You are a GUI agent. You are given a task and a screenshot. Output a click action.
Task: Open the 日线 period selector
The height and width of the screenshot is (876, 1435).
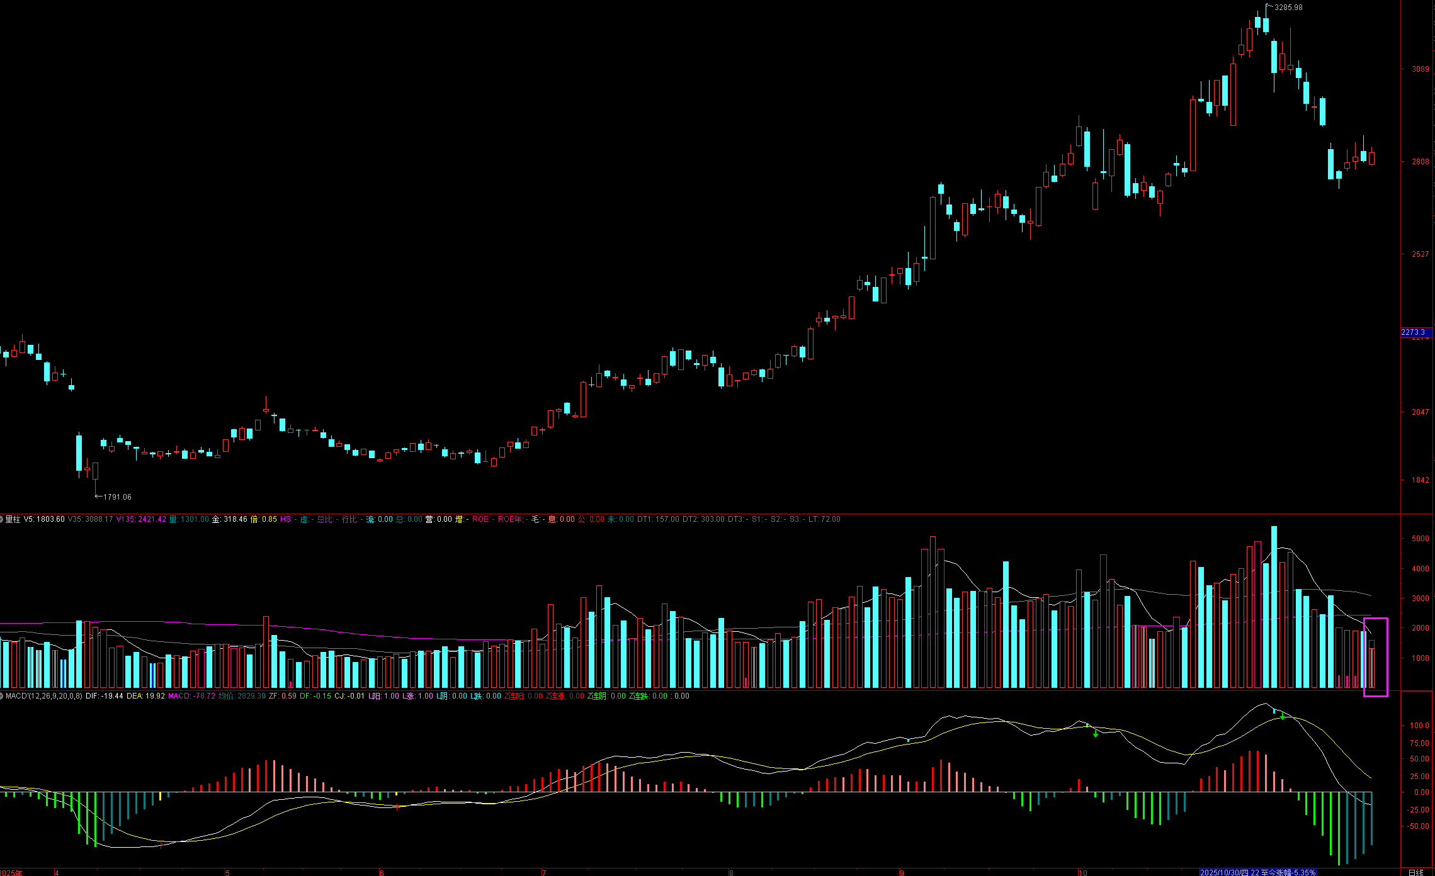click(1415, 872)
